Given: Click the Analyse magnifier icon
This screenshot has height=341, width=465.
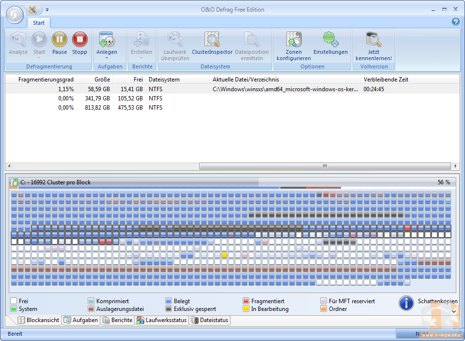Looking at the screenshot, I should click(18, 39).
